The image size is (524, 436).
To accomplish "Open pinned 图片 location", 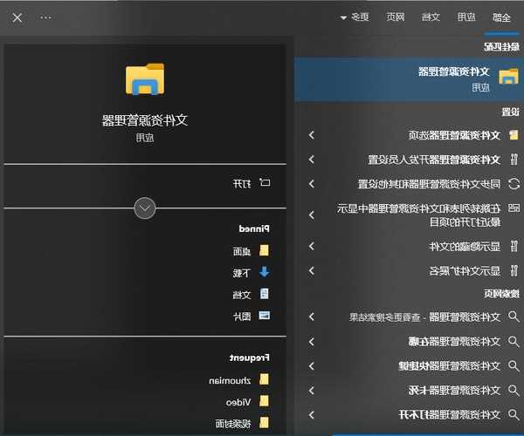I will (x=242, y=317).
